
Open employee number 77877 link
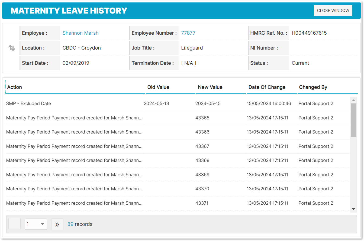point(188,33)
